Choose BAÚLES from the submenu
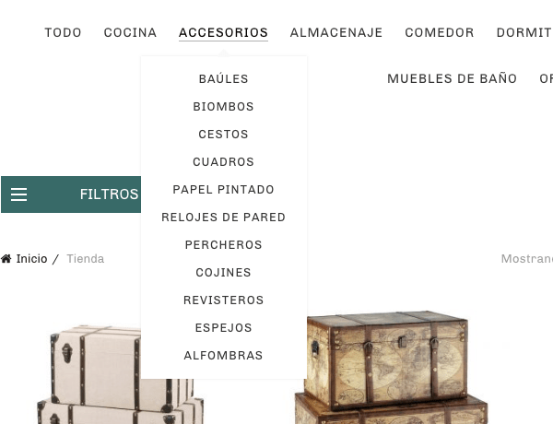 [x=224, y=78]
